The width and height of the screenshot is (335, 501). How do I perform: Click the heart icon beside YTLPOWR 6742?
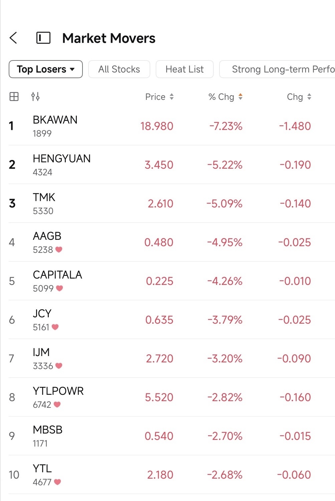click(57, 404)
